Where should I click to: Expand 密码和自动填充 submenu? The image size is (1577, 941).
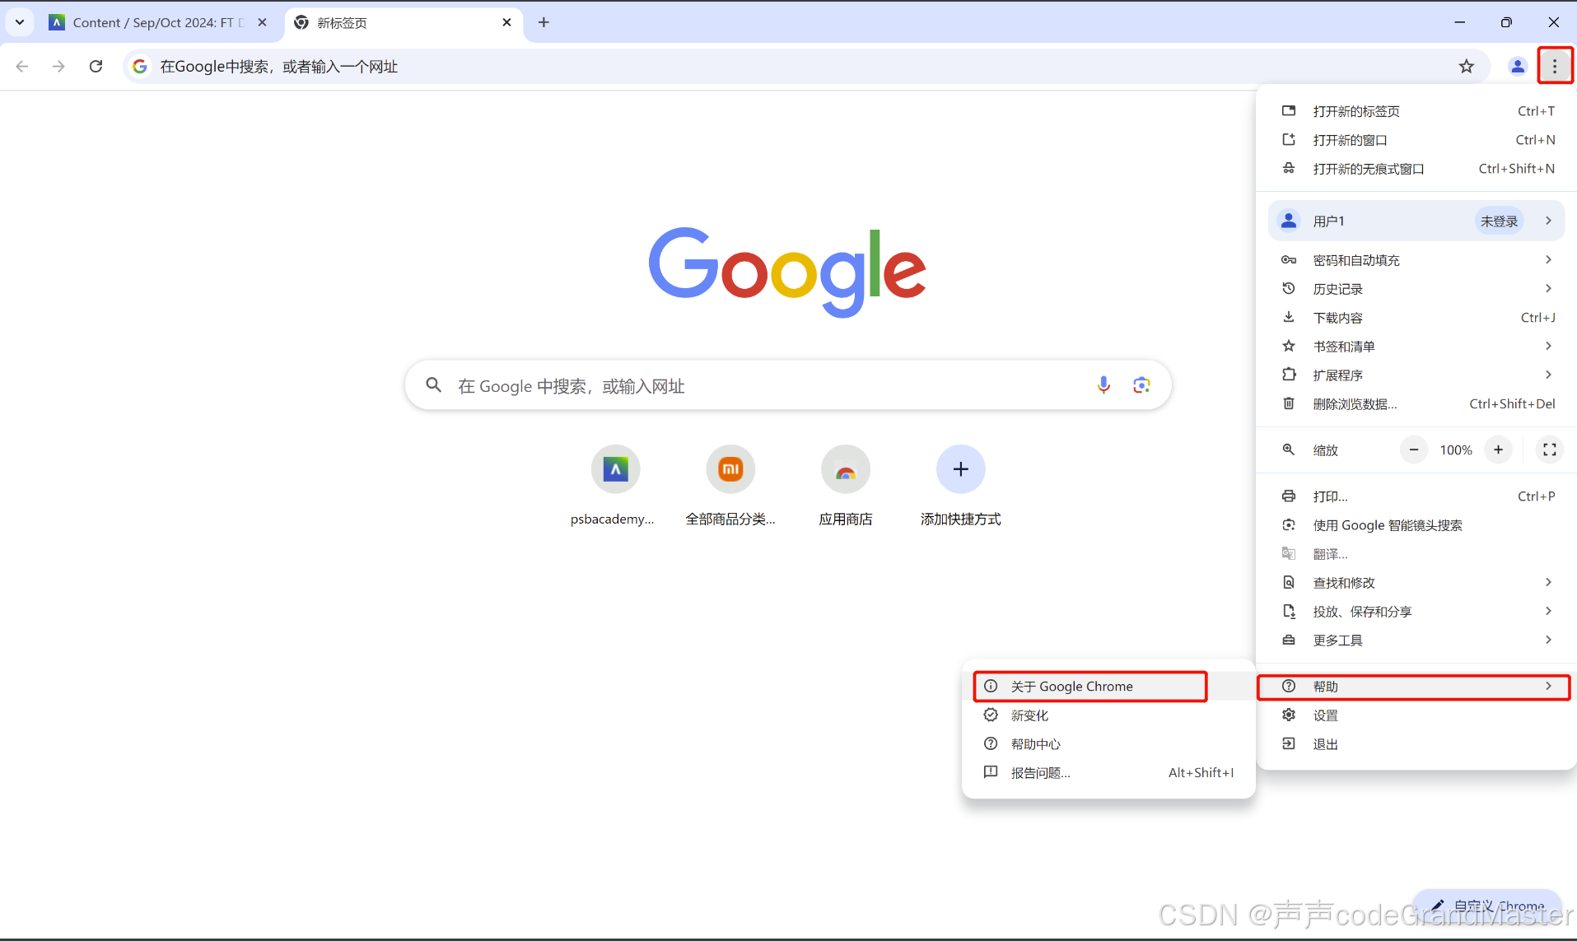tap(1416, 260)
